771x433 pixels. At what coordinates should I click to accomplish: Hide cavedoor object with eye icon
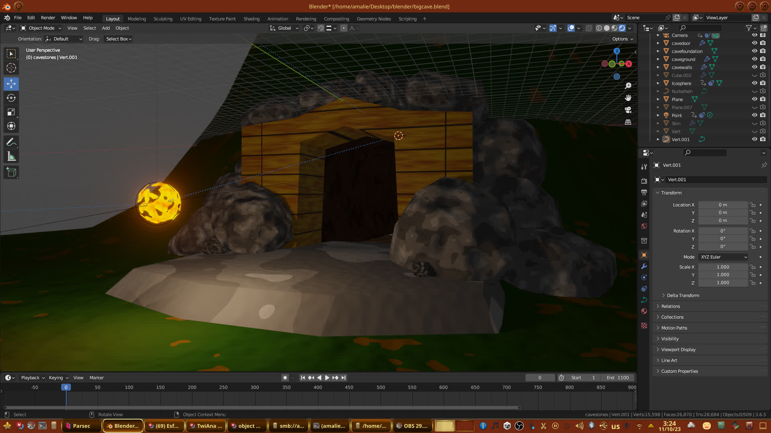point(755,43)
